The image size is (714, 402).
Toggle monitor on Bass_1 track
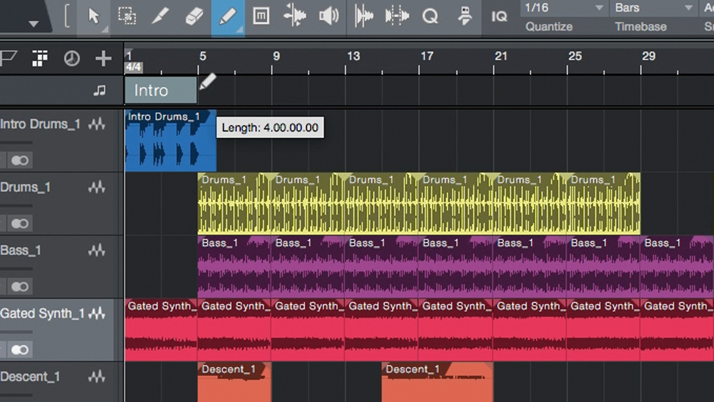20,286
